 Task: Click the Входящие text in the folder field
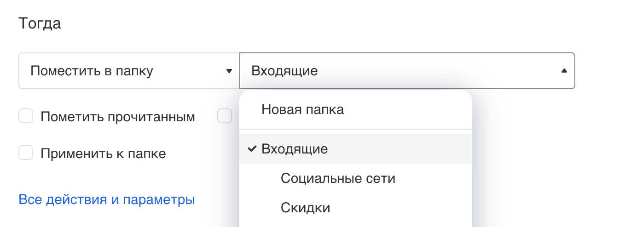284,71
